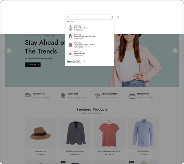Click the free shipping truck icon

pos(28,95)
